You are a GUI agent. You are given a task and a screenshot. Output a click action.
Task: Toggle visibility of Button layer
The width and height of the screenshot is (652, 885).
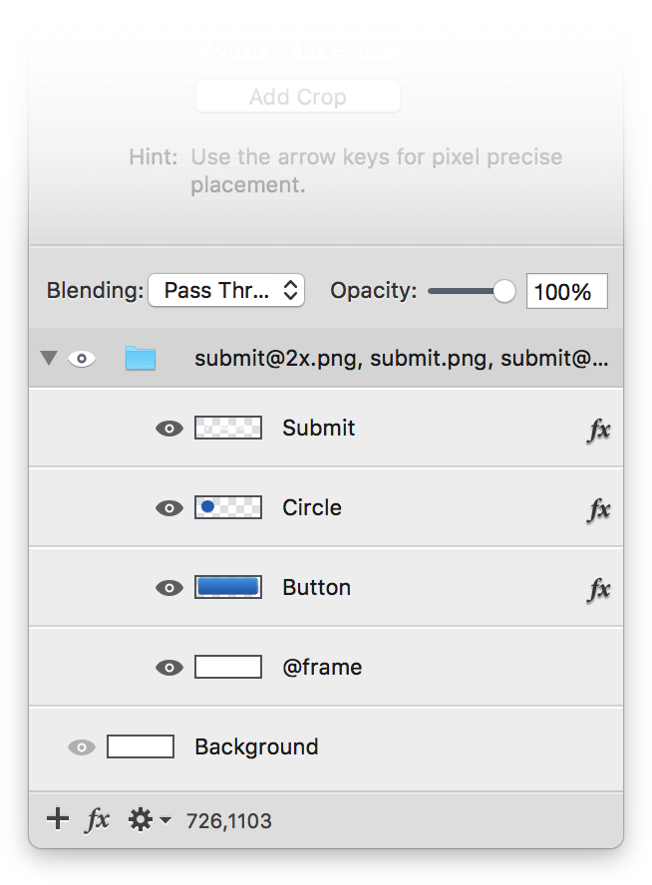click(x=169, y=588)
